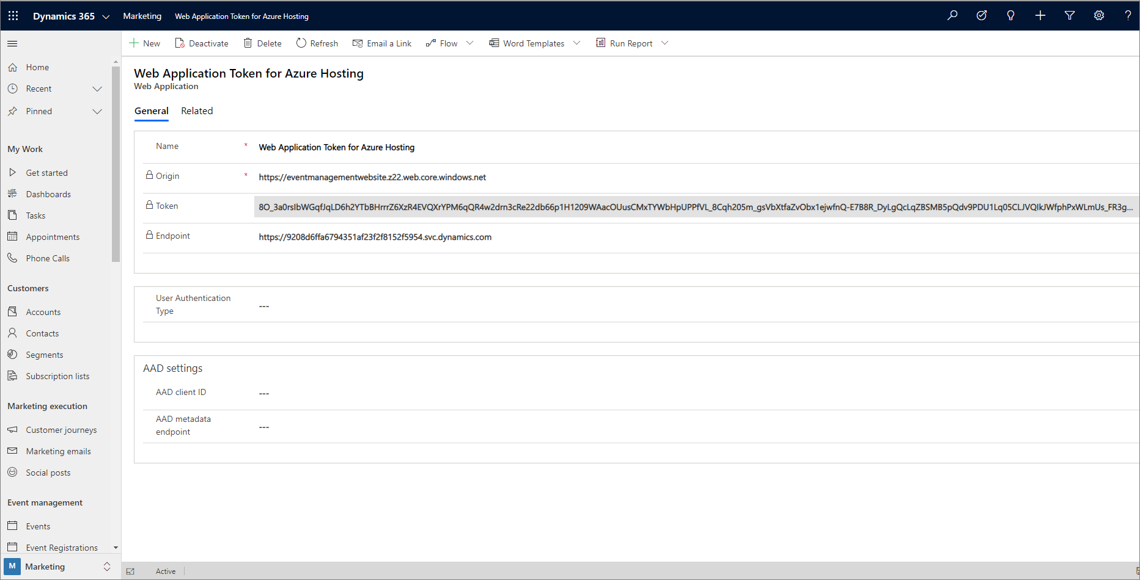Click the breadcrumb Web Application Token for Azure Hosting

point(241,16)
